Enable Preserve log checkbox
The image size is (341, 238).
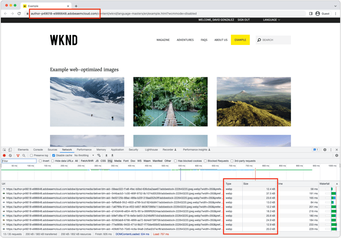point(31,155)
